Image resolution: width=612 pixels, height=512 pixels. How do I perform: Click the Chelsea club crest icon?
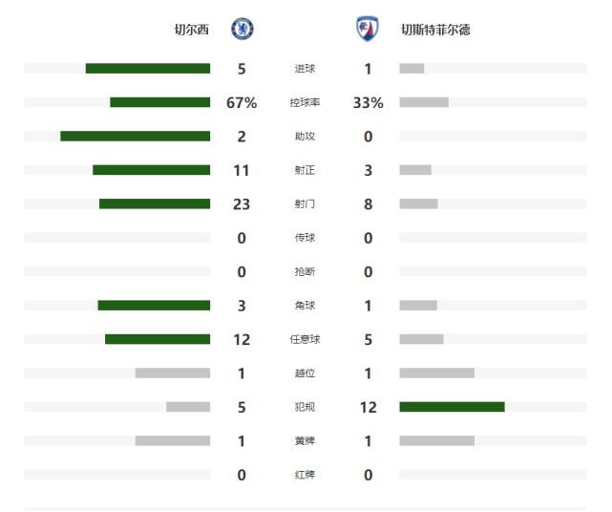click(243, 30)
